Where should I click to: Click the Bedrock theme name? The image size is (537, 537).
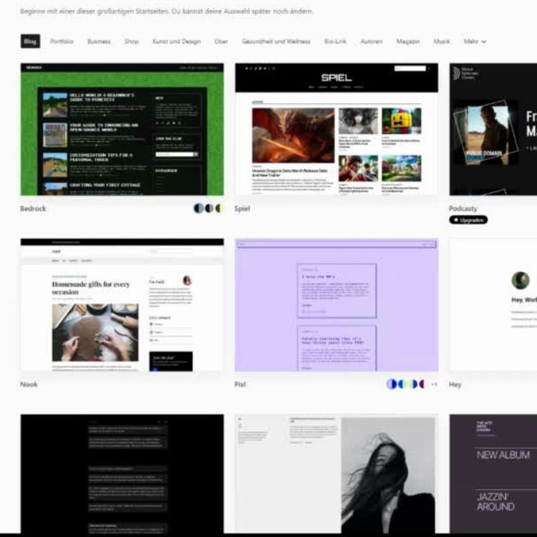(33, 208)
